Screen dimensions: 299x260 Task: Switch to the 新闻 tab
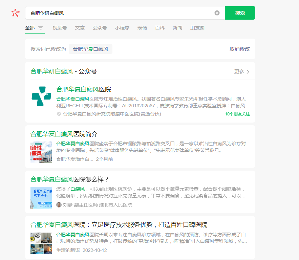pos(177,28)
